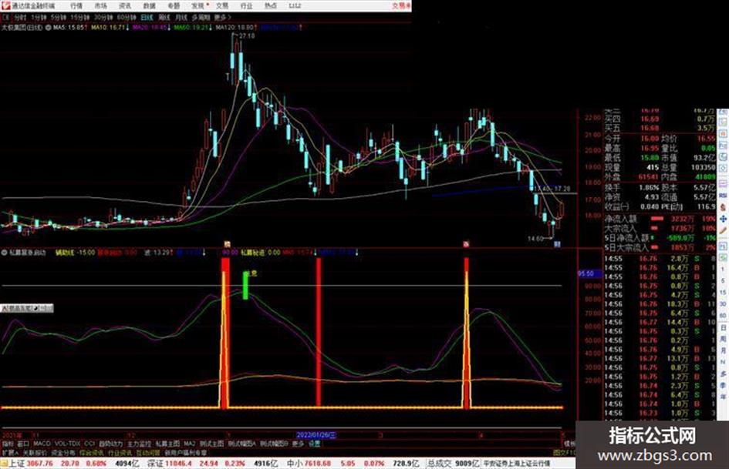Open the 市场 menu
This screenshot has height=469, width=729.
pos(100,5)
